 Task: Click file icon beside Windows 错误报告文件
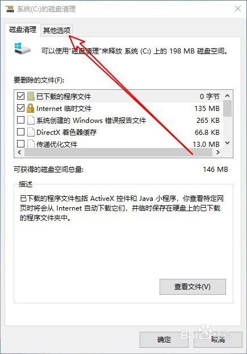tap(31, 120)
